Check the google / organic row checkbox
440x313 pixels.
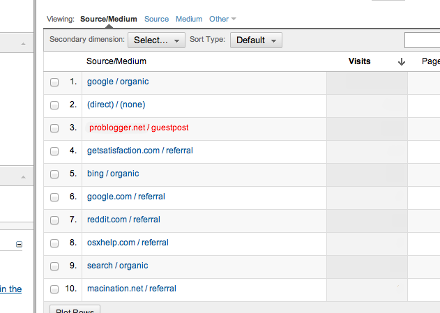[54, 82]
